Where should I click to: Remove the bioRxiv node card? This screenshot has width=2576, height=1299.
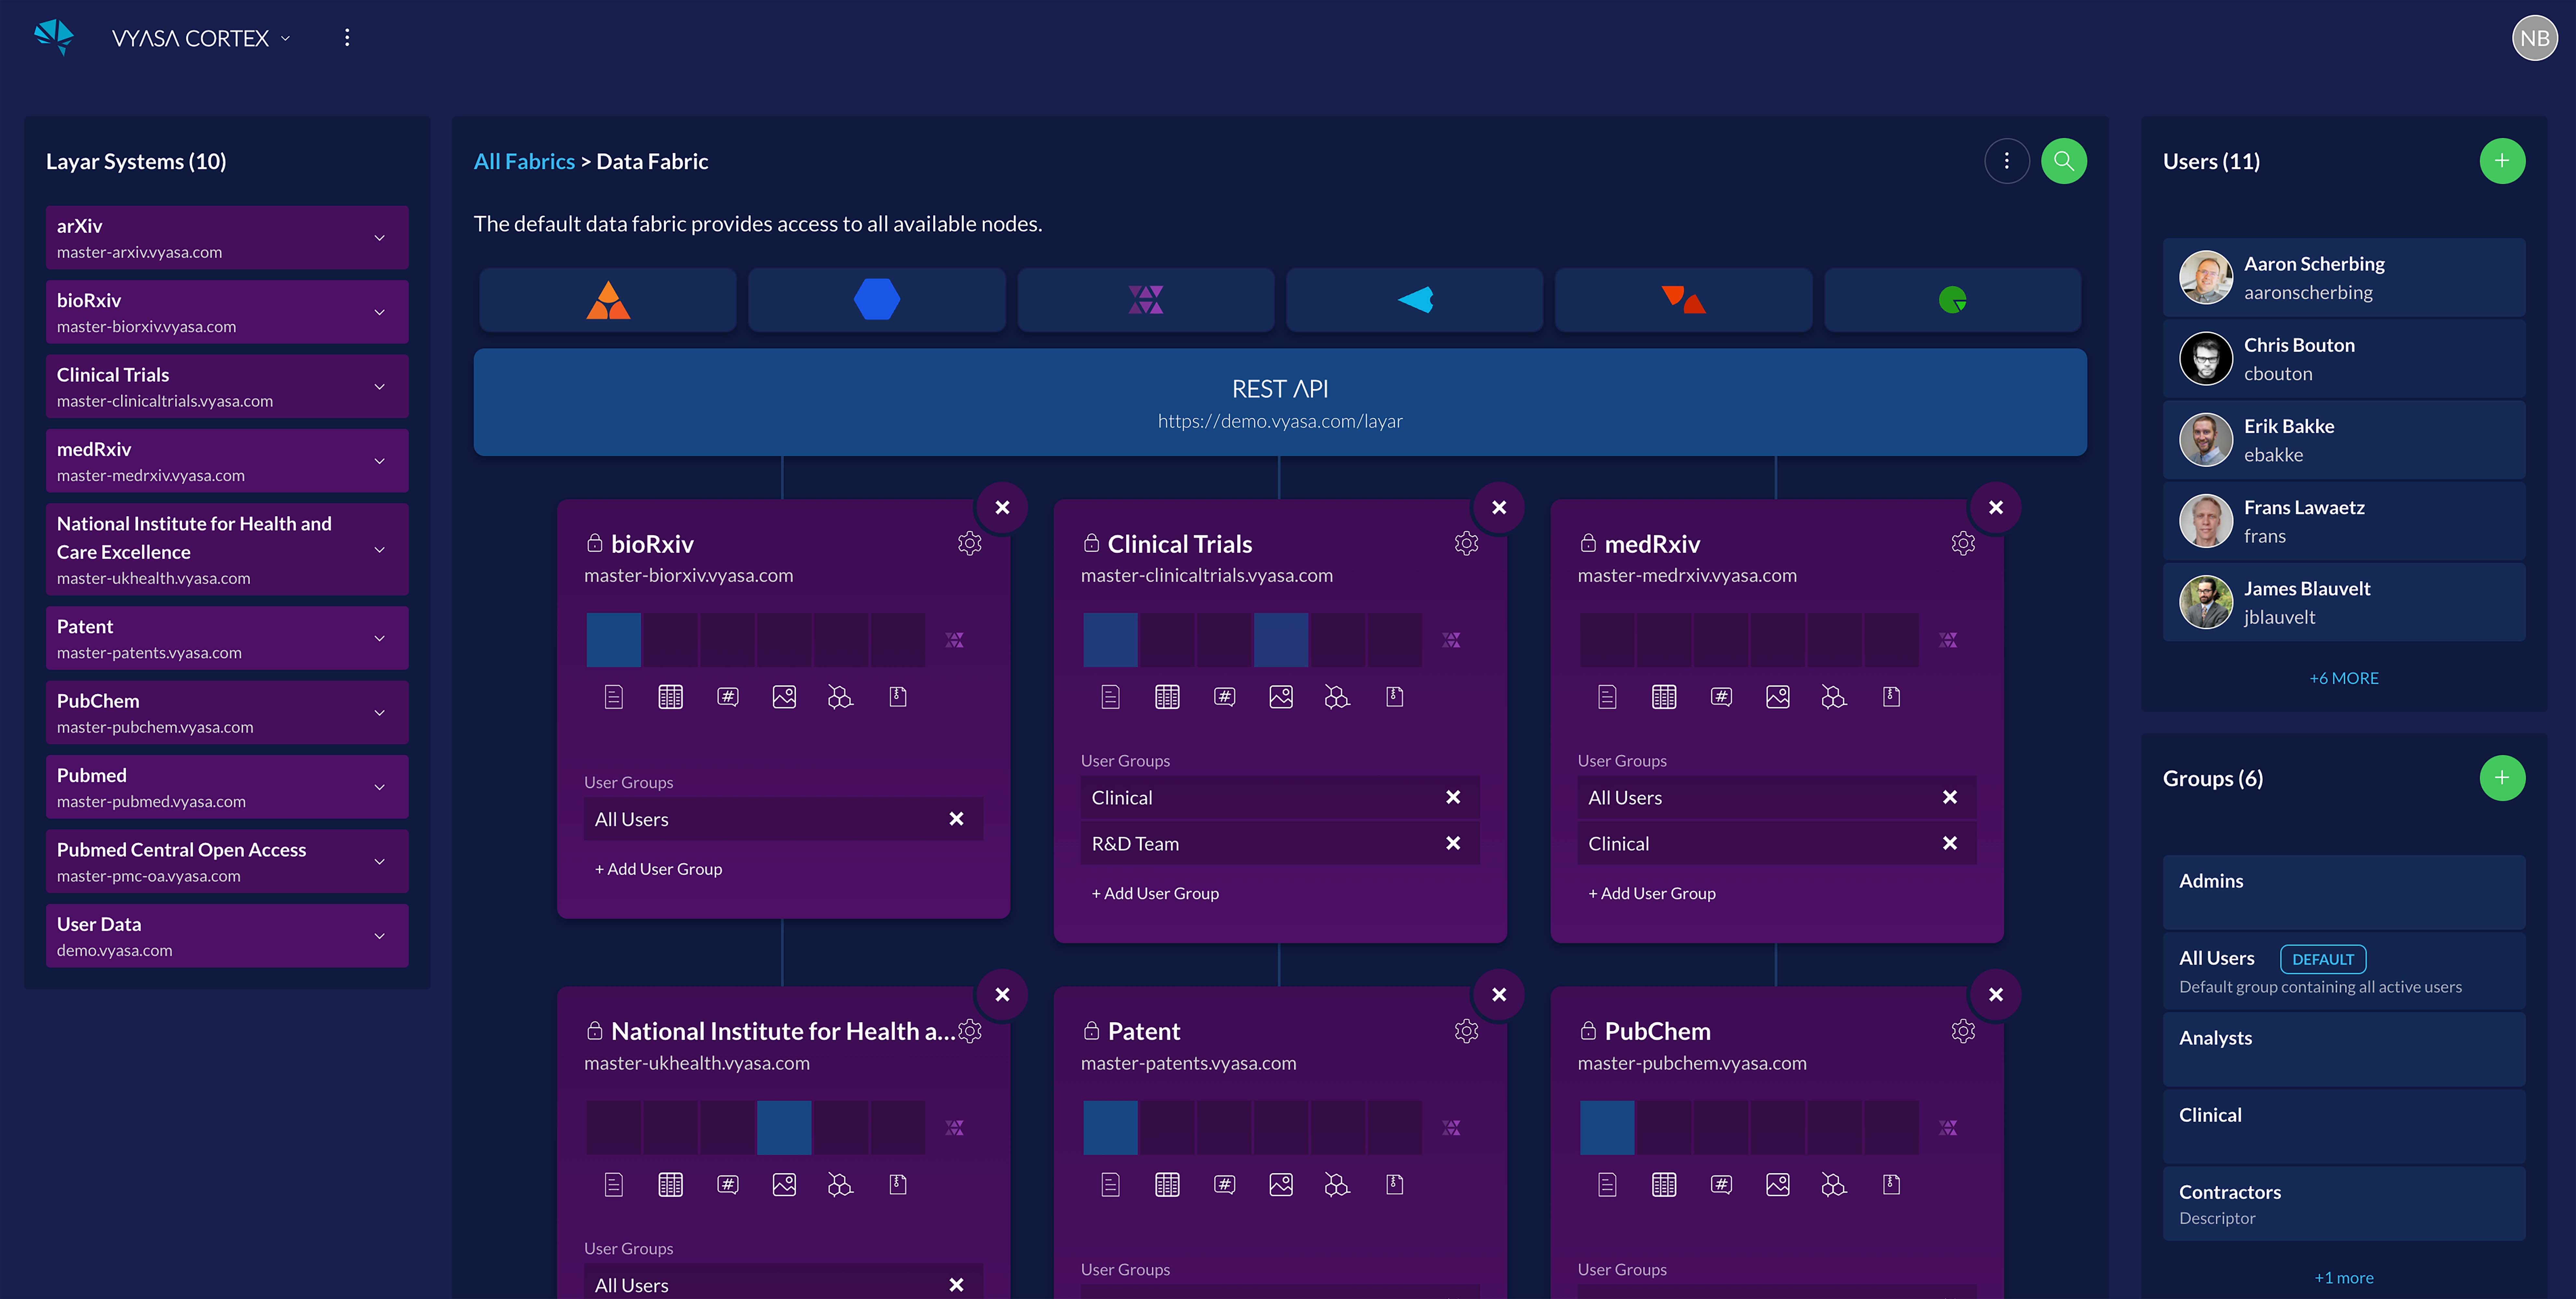[1002, 508]
